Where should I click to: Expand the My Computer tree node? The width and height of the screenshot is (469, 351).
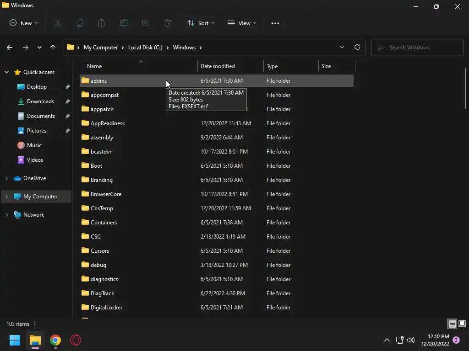coord(6,197)
